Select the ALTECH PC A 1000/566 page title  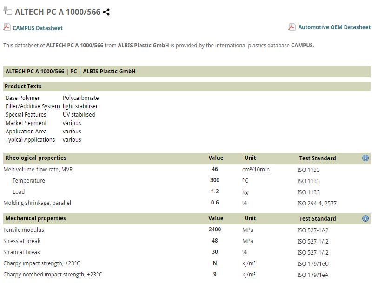58,12
